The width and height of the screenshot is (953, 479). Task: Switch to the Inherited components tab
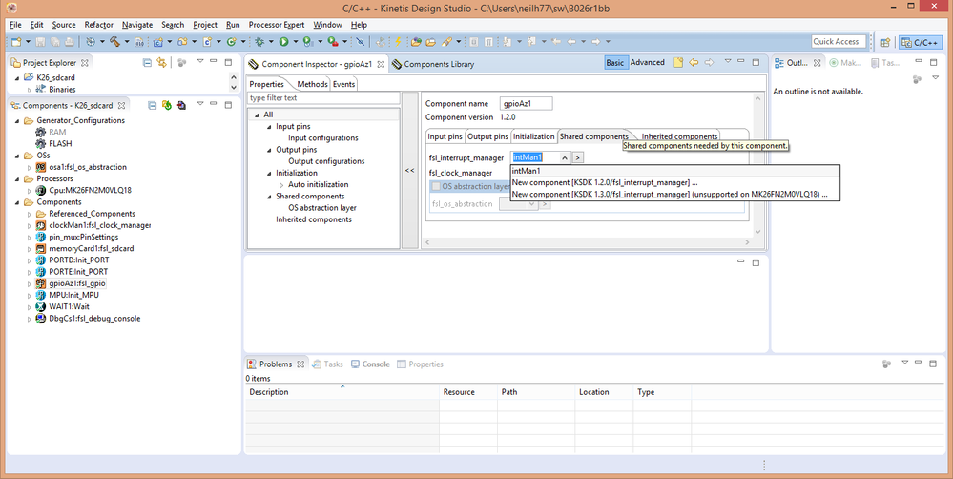click(x=679, y=136)
